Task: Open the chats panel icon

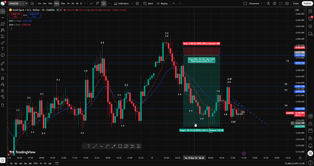Action: 310,34
